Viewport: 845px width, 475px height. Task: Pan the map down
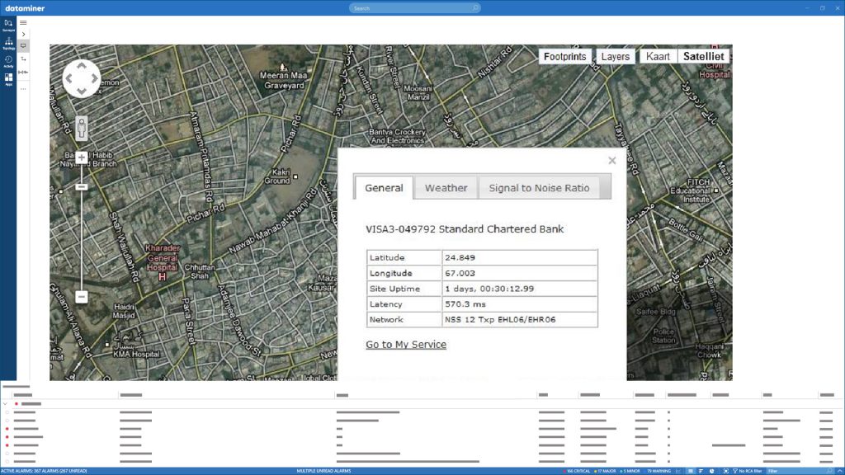tap(82, 91)
